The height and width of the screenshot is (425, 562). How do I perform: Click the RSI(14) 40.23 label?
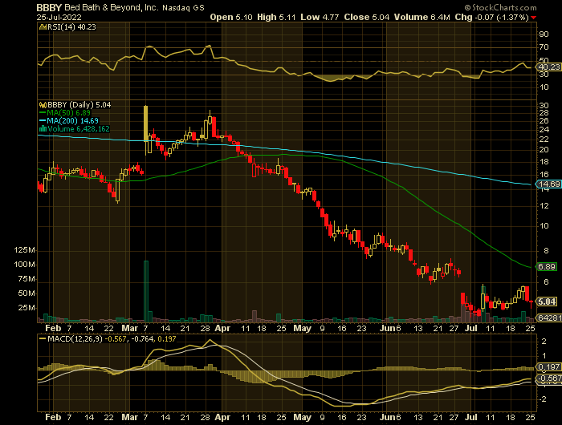pyautogui.click(x=71, y=26)
